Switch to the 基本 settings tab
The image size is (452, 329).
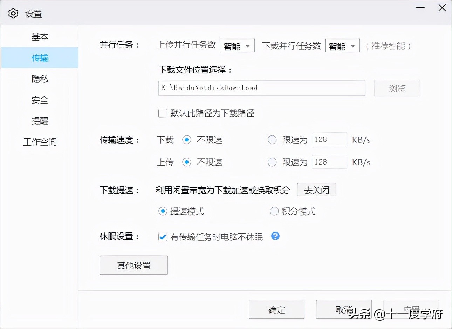(x=40, y=37)
